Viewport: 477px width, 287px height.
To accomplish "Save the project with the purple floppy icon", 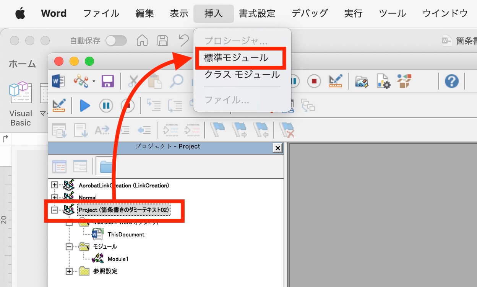I will (108, 81).
